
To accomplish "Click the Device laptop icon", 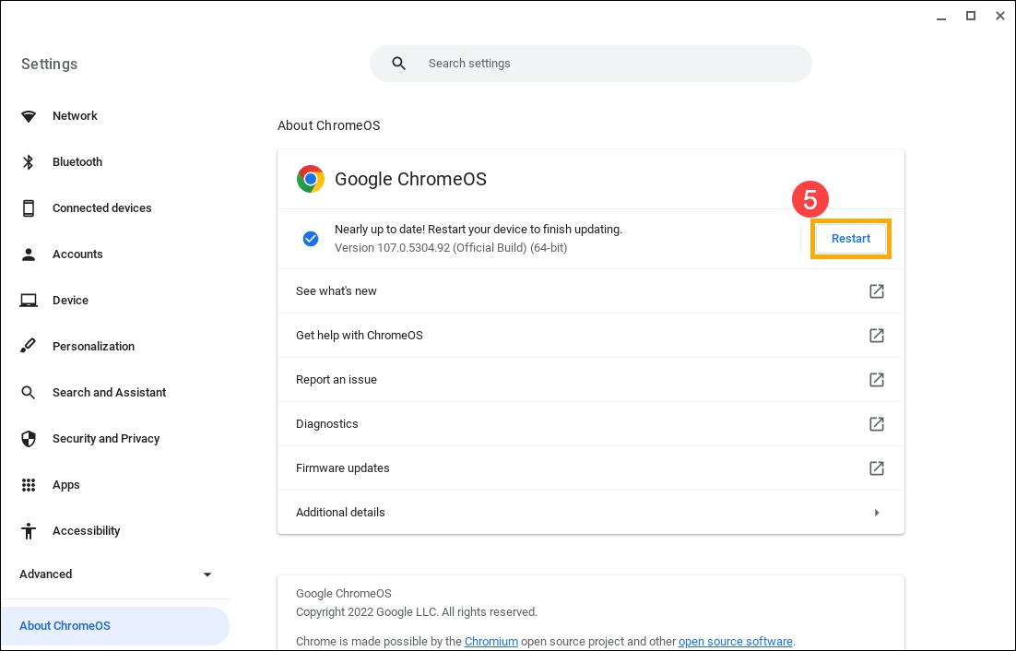I will pyautogui.click(x=29, y=300).
